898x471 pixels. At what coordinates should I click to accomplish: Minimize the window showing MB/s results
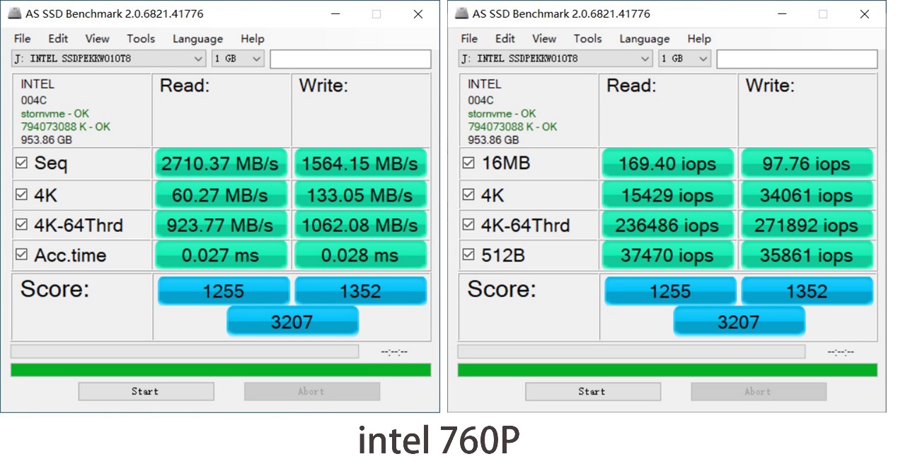pyautogui.click(x=335, y=14)
